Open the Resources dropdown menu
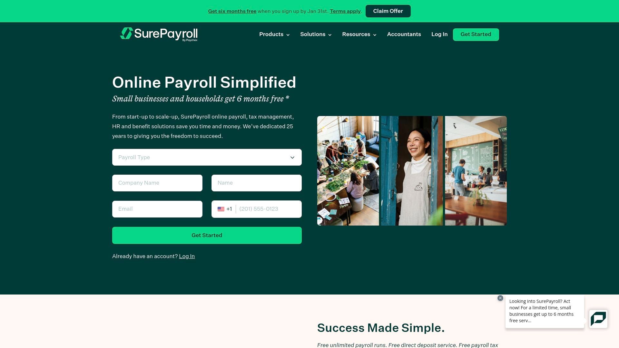The image size is (619, 348). (359, 34)
